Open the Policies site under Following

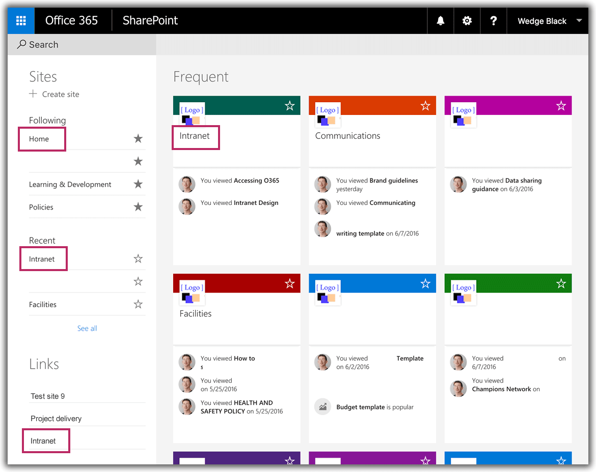[41, 207]
